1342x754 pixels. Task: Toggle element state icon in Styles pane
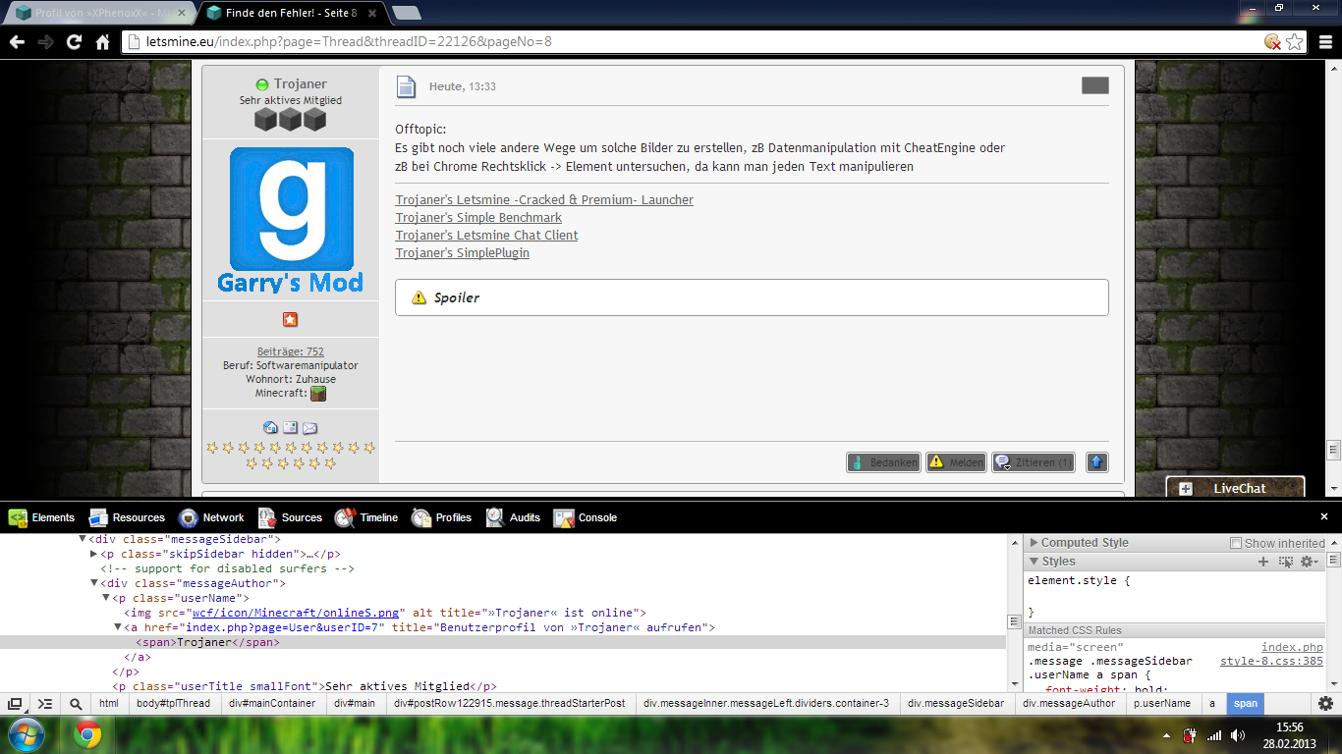[x=1285, y=562]
